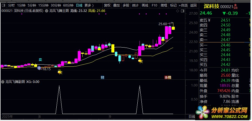Switch to 分时 intraday chart
The height and width of the screenshot is (121, 252).
(11, 5)
